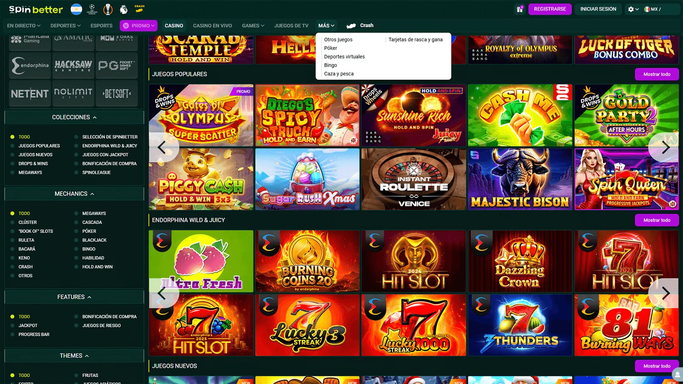Select the Nolimit City provider logo
The width and height of the screenshot is (683, 384).
(x=73, y=93)
